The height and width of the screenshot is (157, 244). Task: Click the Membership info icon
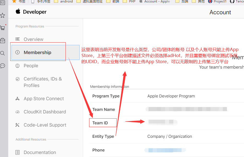17,52
